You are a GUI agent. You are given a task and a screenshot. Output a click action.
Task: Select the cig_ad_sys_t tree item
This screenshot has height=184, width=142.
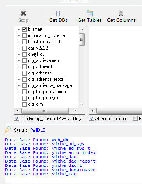pos(40,67)
